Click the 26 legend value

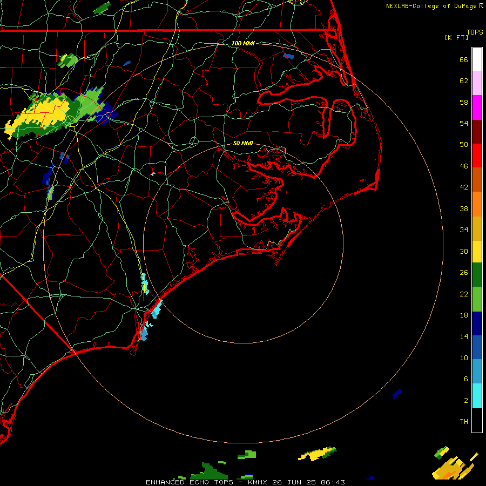coord(464,273)
